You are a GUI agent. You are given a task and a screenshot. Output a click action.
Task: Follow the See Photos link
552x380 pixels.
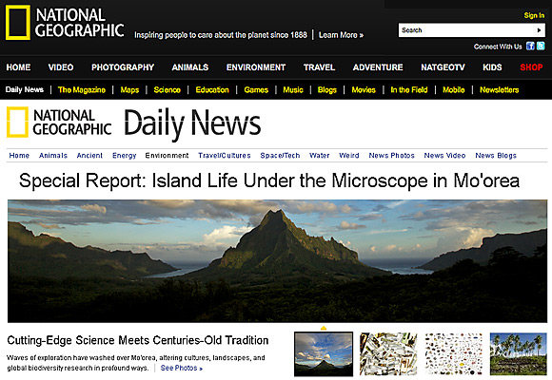pyautogui.click(x=182, y=368)
